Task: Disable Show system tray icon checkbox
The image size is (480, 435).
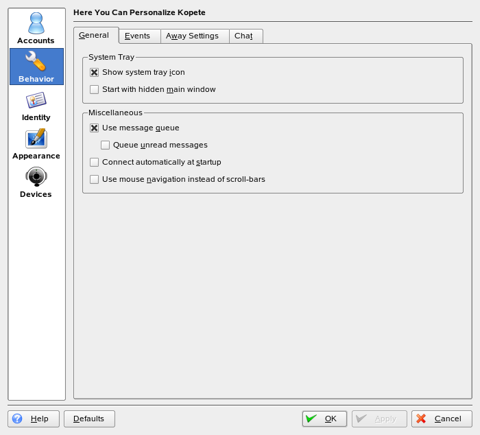Action: pyautogui.click(x=95, y=72)
